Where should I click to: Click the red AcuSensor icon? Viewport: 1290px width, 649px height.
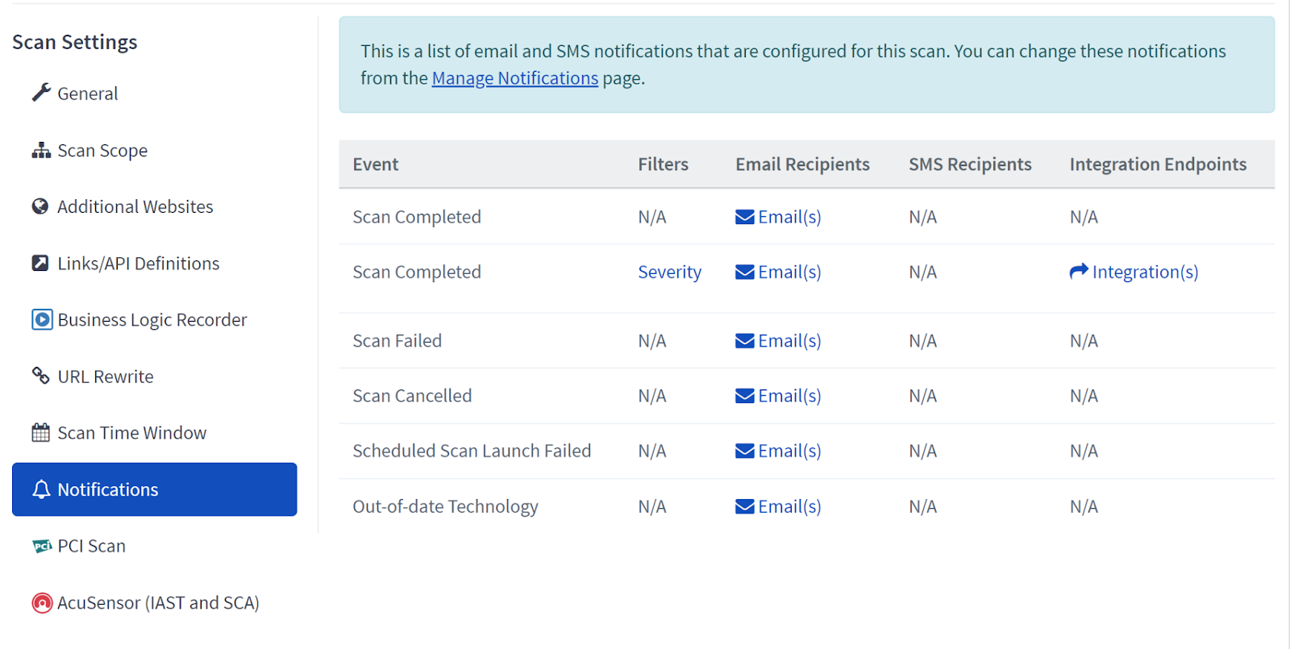coord(42,602)
